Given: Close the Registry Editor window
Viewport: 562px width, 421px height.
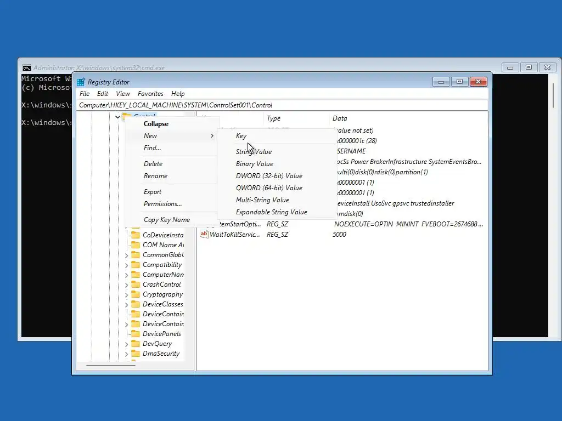Looking at the screenshot, I should coord(478,82).
